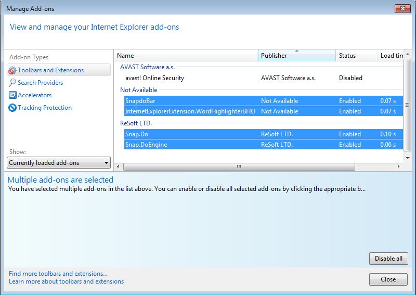
Task: Click the Tracking Protection blocked icon
Action: tap(12, 108)
